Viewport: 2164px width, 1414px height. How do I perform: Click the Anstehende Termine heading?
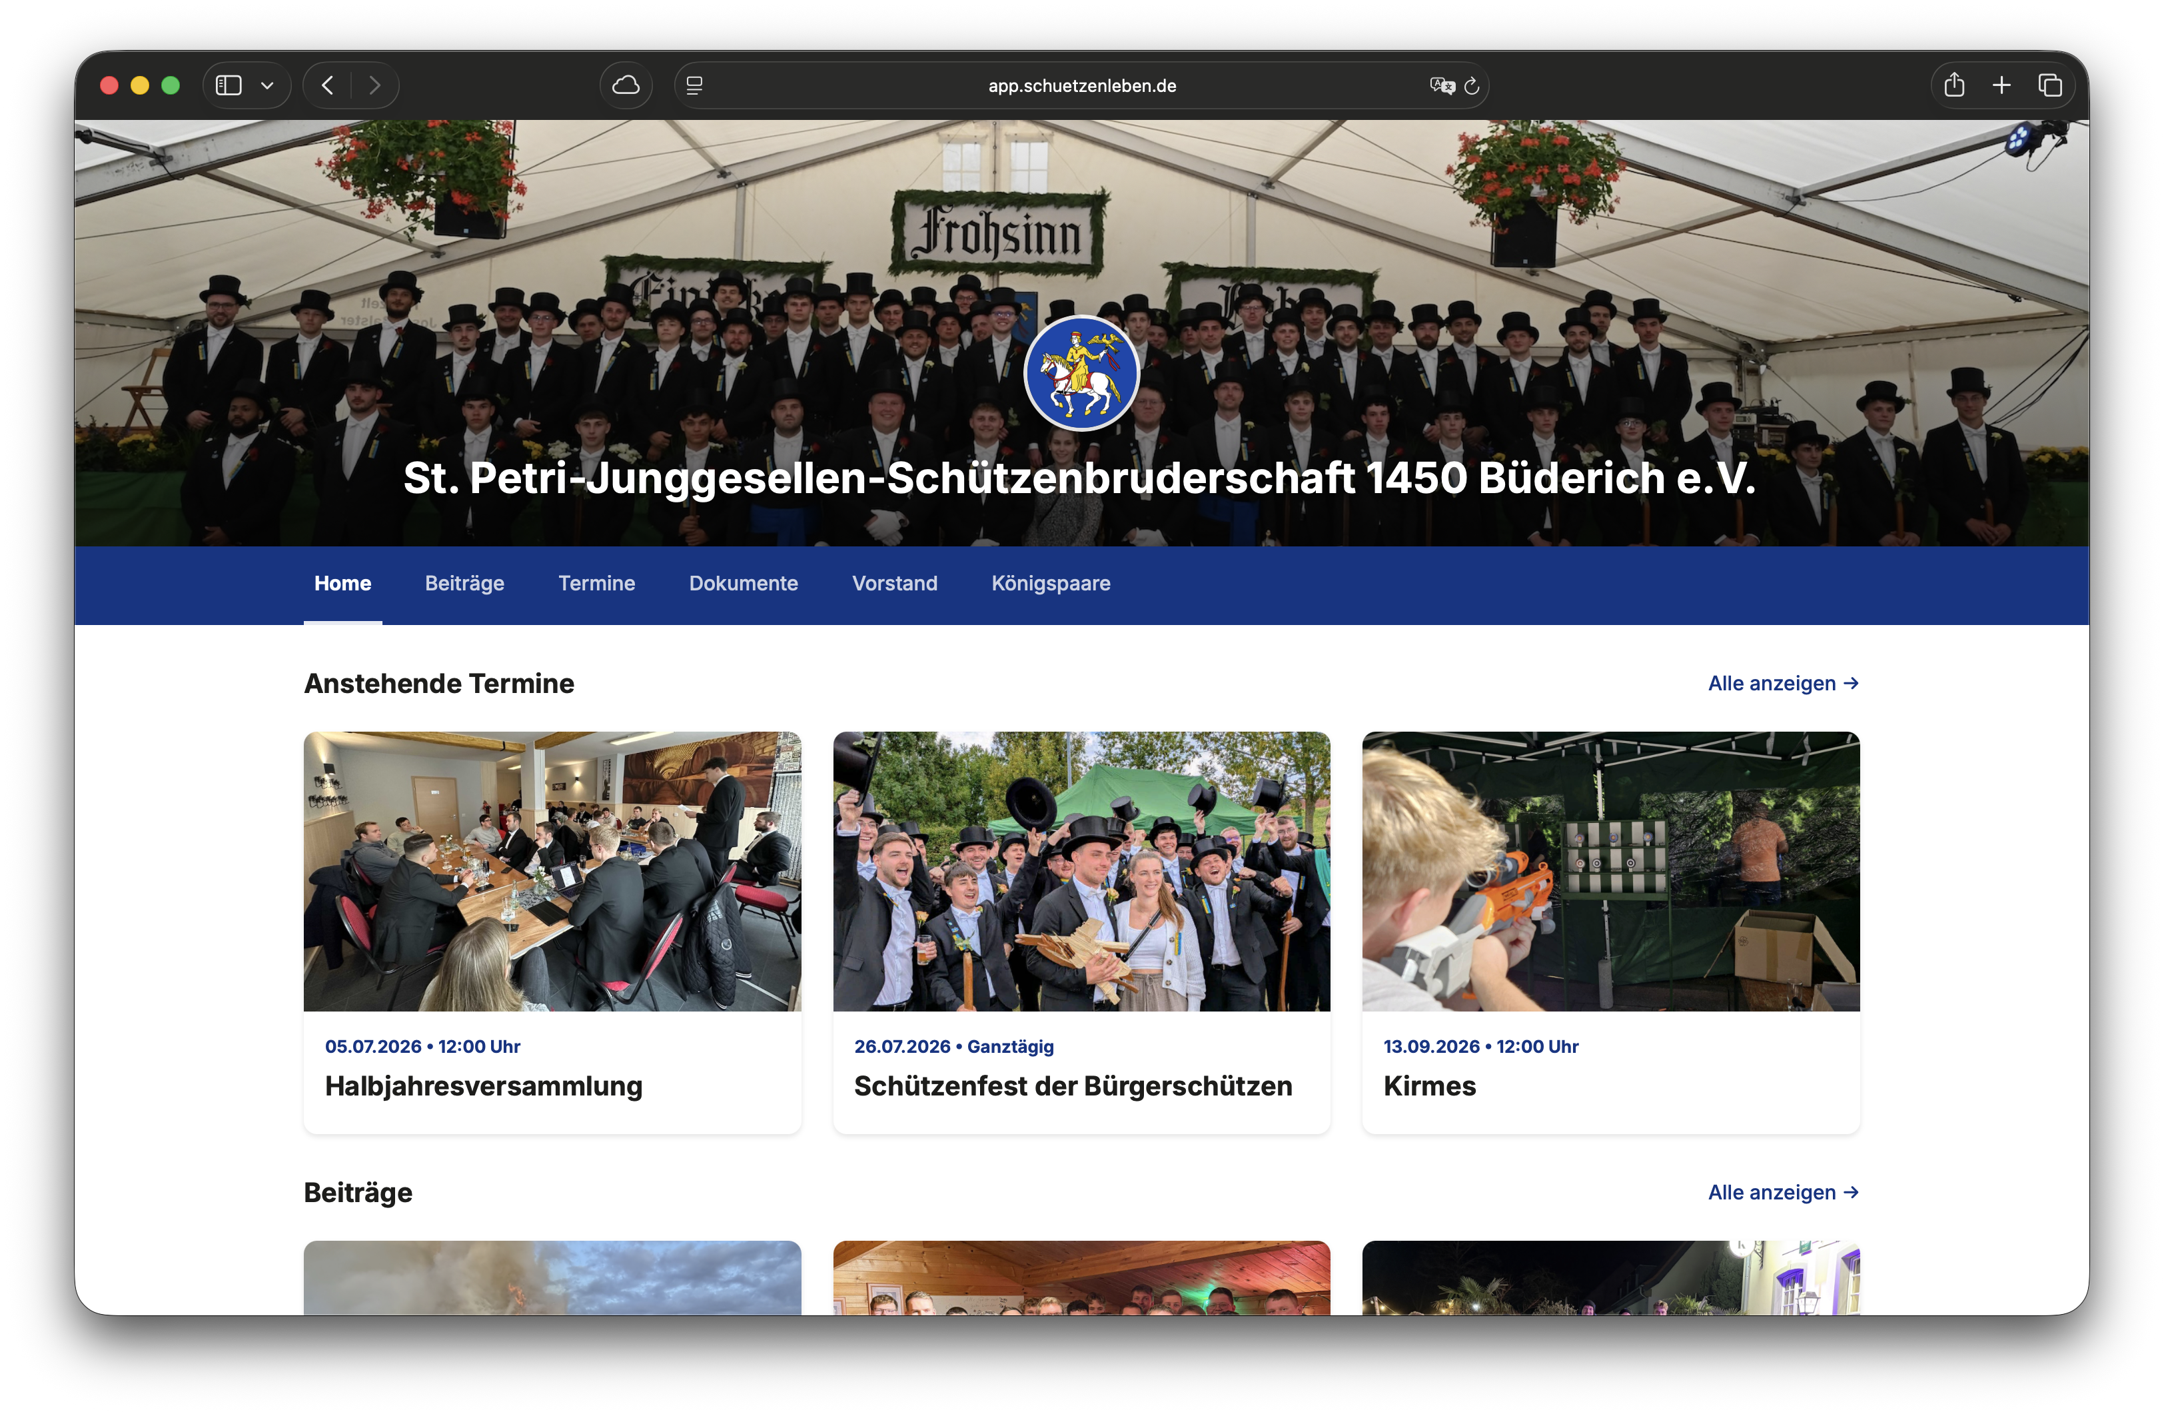[x=438, y=684]
